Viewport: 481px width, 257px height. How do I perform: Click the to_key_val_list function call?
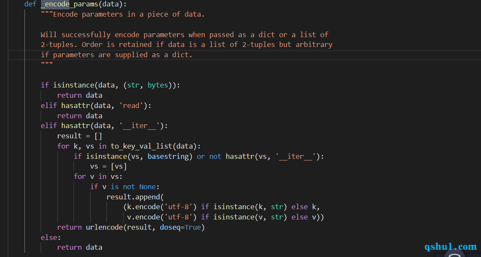(x=155, y=146)
